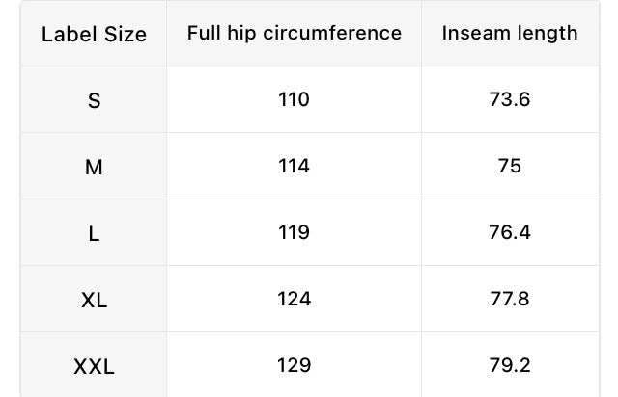Click hip value 119 for size L
The width and height of the screenshot is (618, 397).
tap(294, 232)
